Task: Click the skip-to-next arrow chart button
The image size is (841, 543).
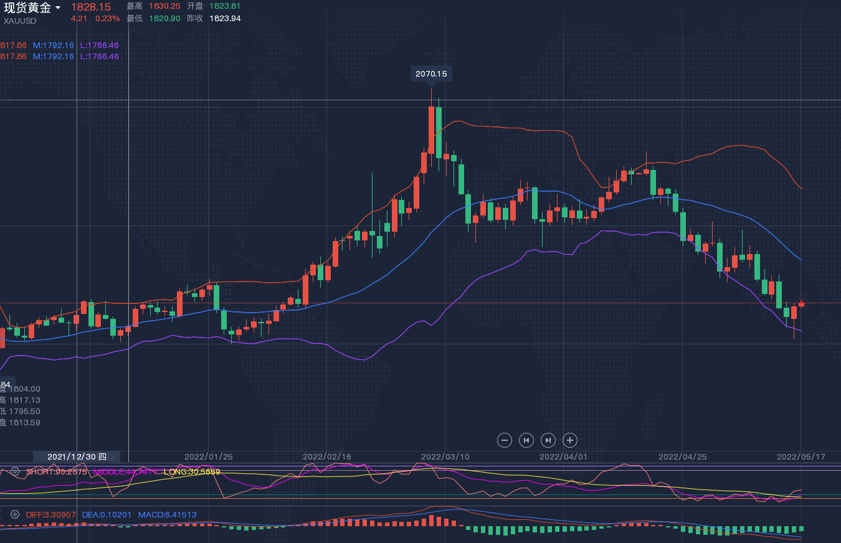Action: 548,440
